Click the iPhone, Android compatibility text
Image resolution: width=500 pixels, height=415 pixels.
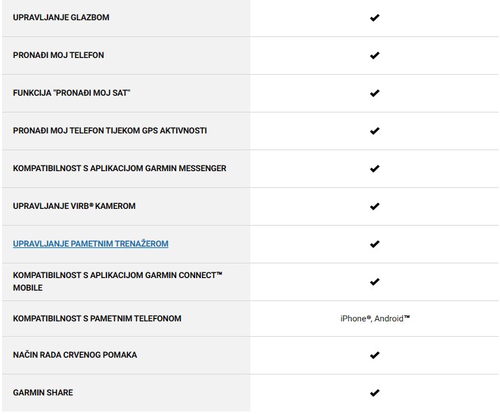tap(374, 319)
